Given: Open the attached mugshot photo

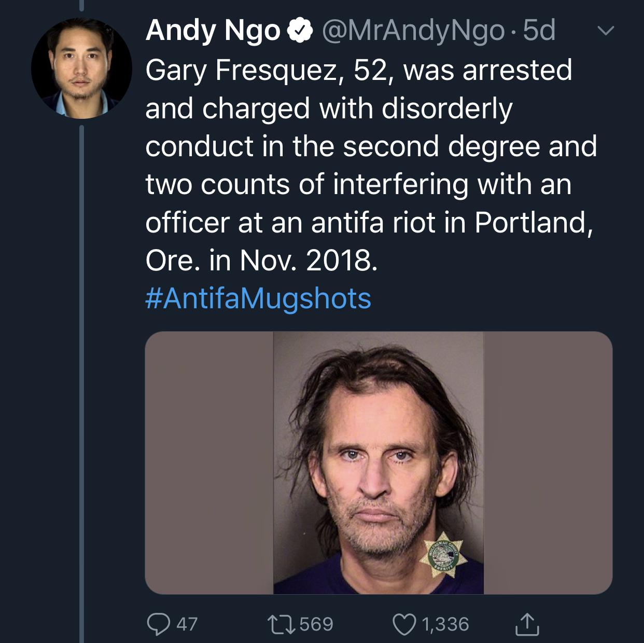Looking at the screenshot, I should coord(378,462).
